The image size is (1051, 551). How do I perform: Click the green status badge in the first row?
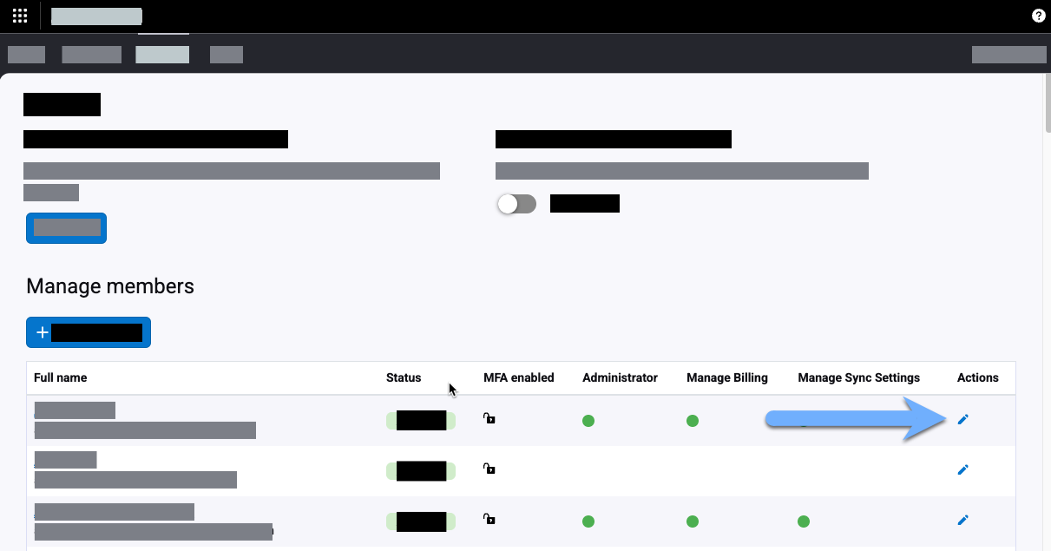(x=421, y=421)
